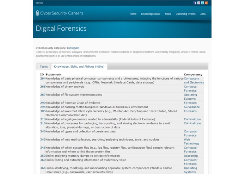Viewport: 245px width, 174px height.
Task: Open Operating Systems competency for system components row
Action: tap(190, 170)
